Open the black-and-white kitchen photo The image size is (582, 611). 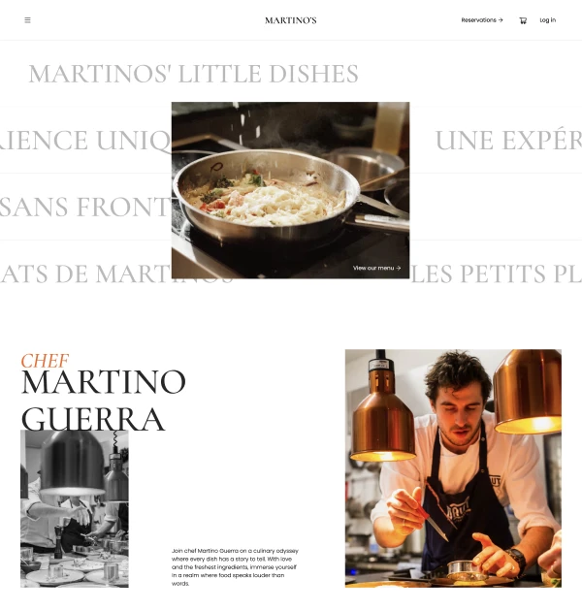(x=75, y=508)
